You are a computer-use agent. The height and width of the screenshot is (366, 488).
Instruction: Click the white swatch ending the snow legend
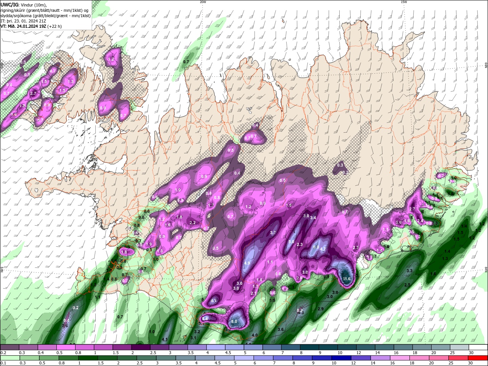click(x=478, y=347)
